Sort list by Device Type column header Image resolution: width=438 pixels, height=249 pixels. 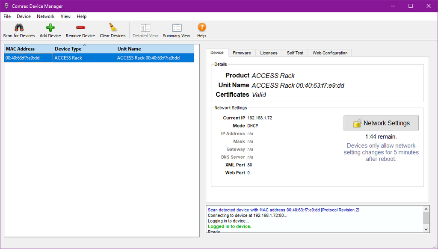click(x=68, y=49)
